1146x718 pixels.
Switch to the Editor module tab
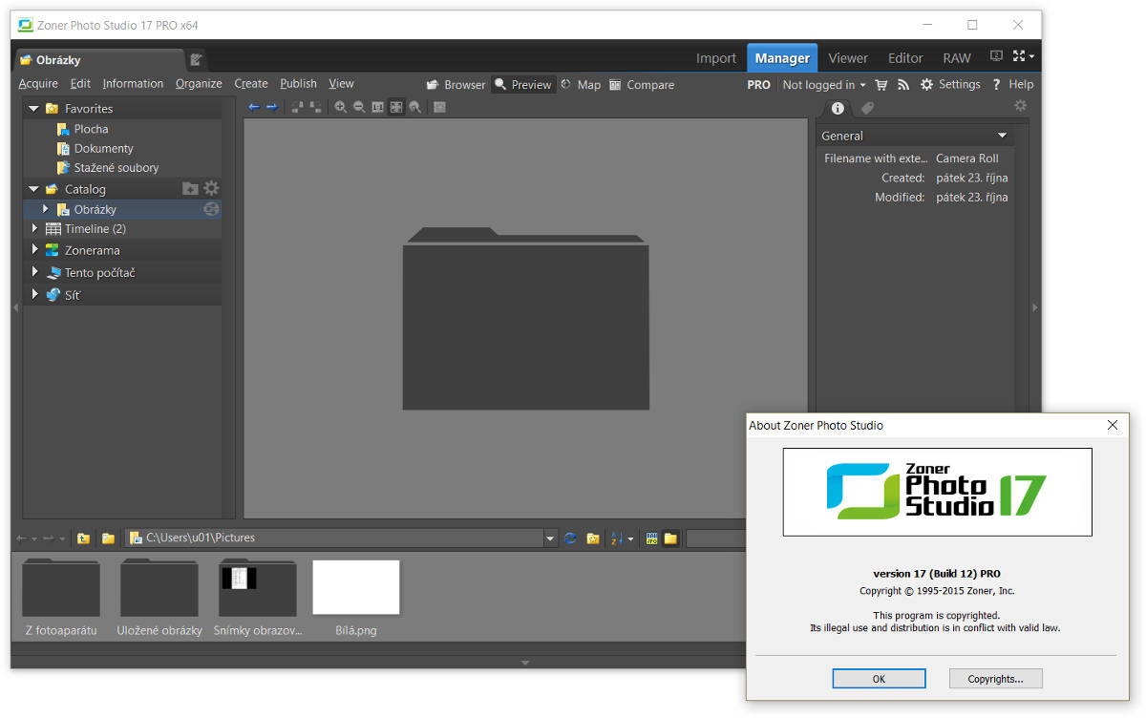click(905, 57)
